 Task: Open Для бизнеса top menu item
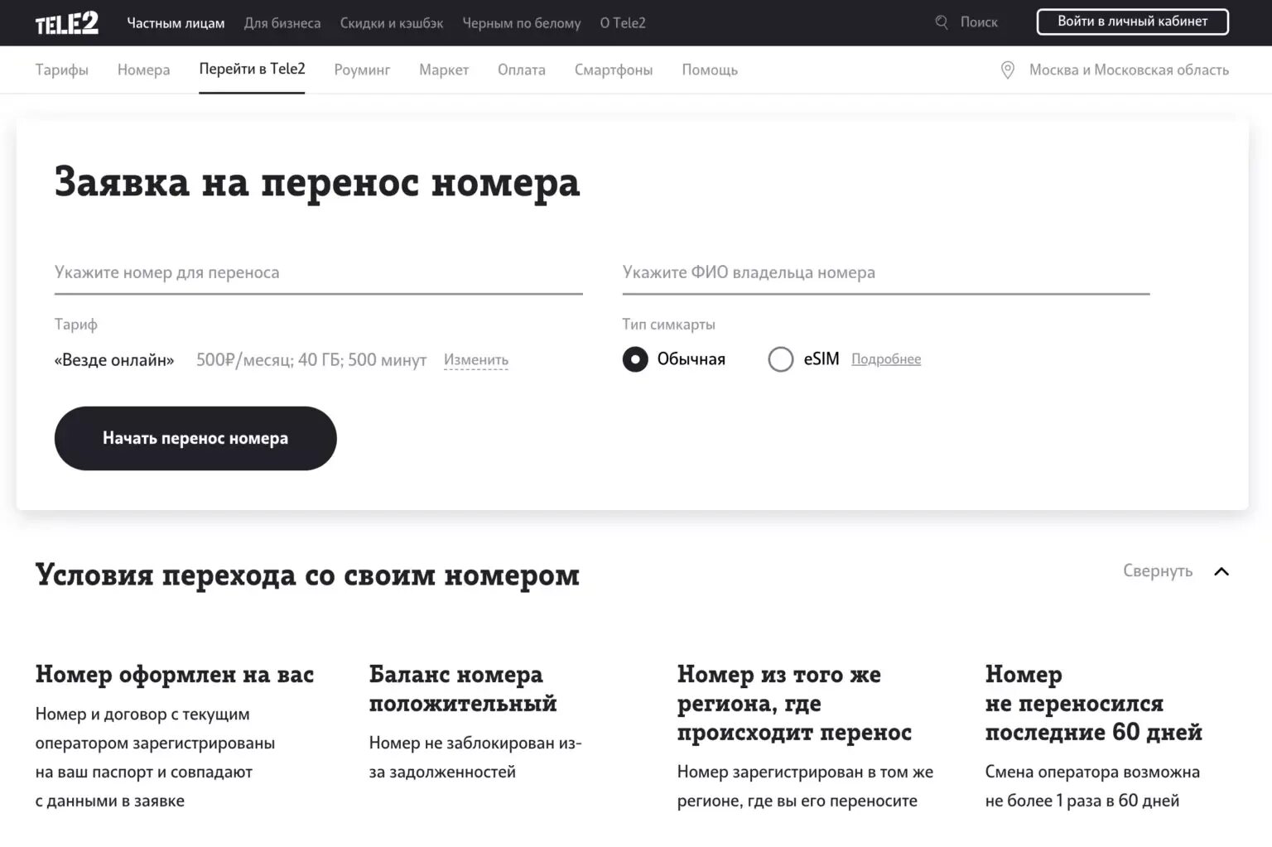(282, 23)
